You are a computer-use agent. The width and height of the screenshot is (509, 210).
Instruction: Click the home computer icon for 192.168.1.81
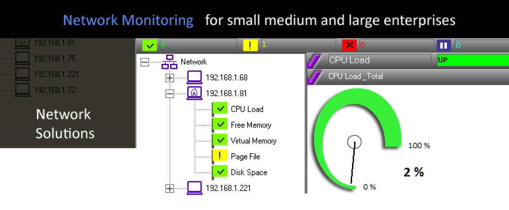click(x=194, y=93)
